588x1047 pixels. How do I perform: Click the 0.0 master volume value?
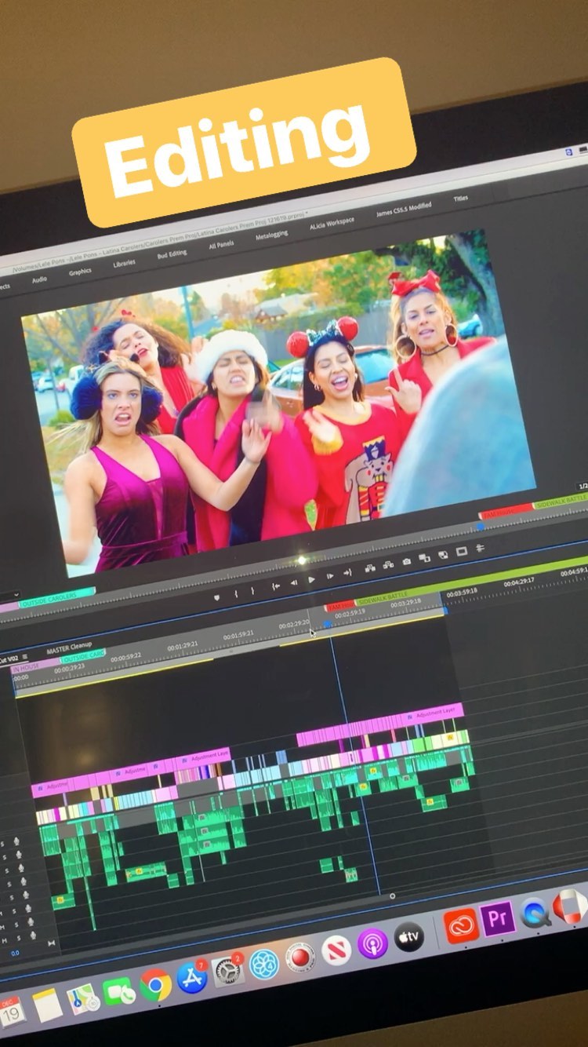coord(15,953)
